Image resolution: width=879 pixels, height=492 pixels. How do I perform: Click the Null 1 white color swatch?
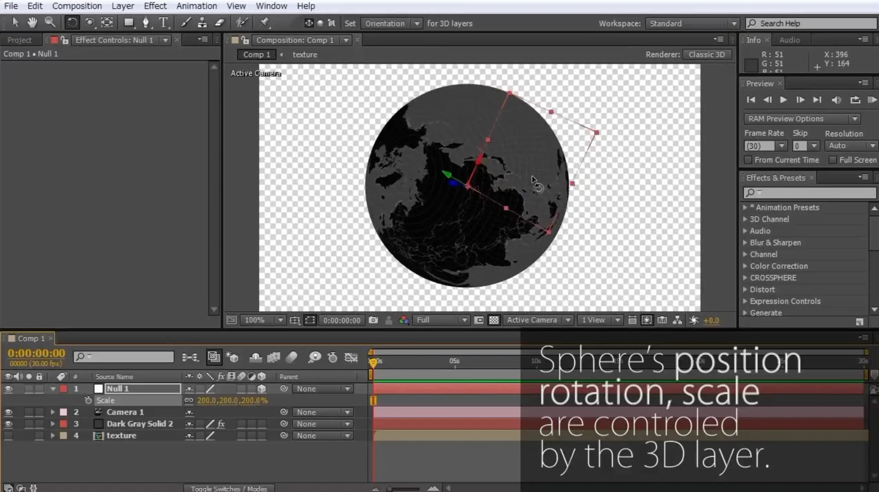99,389
